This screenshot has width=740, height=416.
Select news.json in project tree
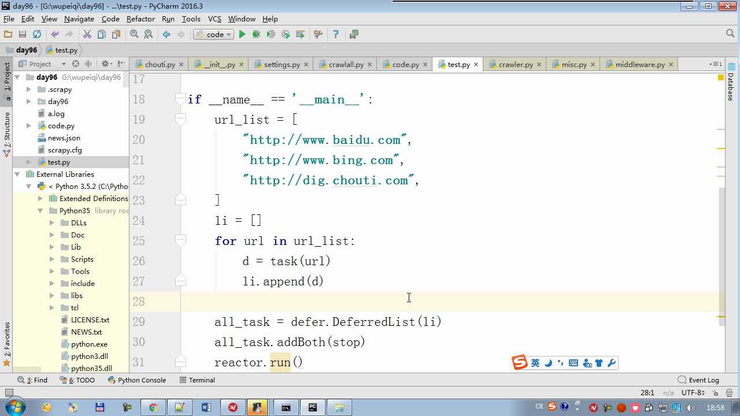pyautogui.click(x=64, y=138)
